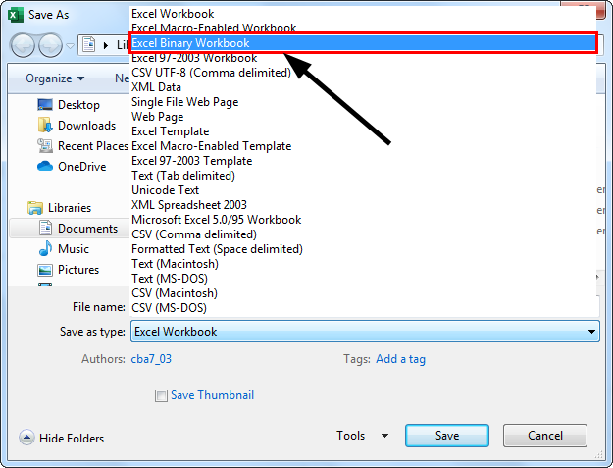Click the Desktop icon in navigation pane

(45, 104)
